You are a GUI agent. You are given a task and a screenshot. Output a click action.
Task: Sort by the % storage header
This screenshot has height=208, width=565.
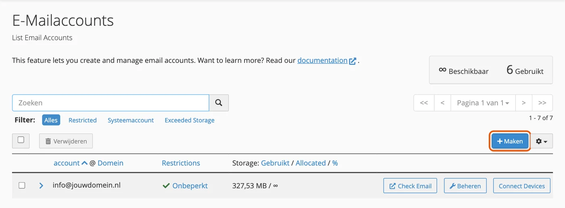[x=335, y=163]
